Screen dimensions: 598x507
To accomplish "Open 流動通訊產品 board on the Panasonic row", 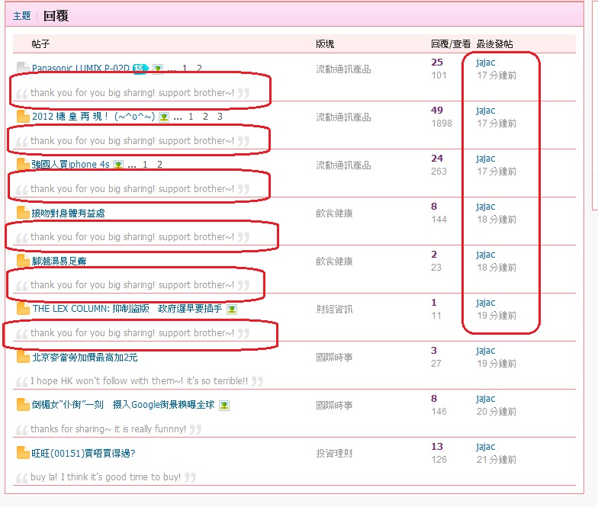I will (343, 69).
